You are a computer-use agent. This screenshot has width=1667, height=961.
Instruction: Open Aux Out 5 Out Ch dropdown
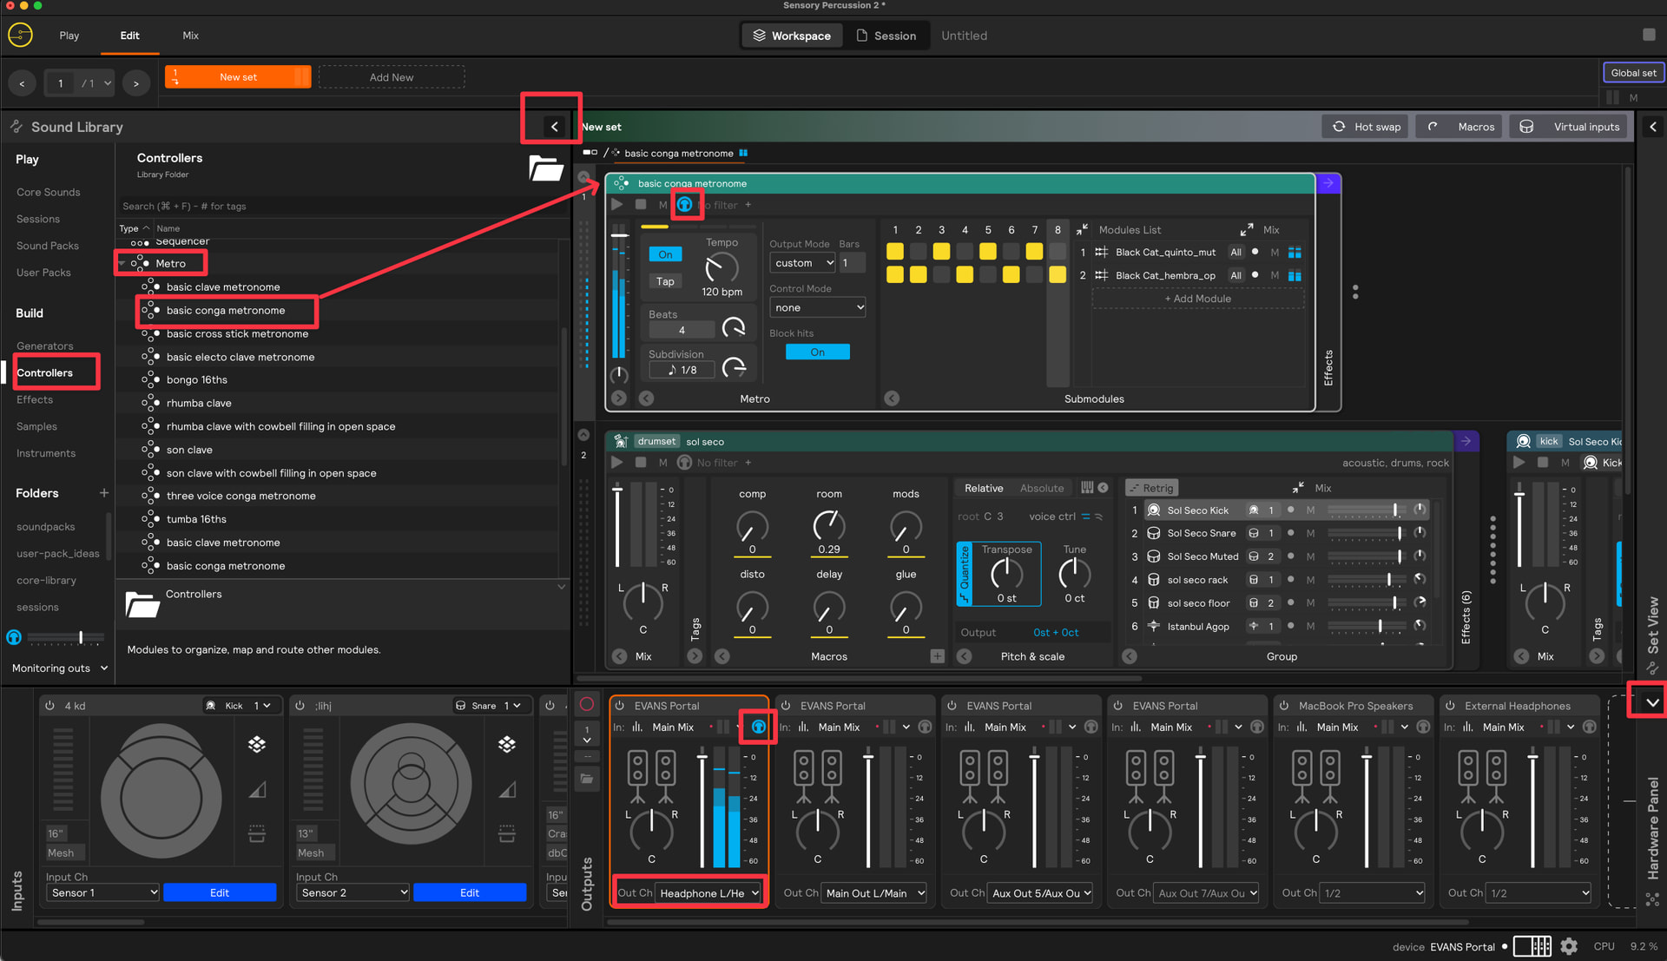coord(1040,893)
